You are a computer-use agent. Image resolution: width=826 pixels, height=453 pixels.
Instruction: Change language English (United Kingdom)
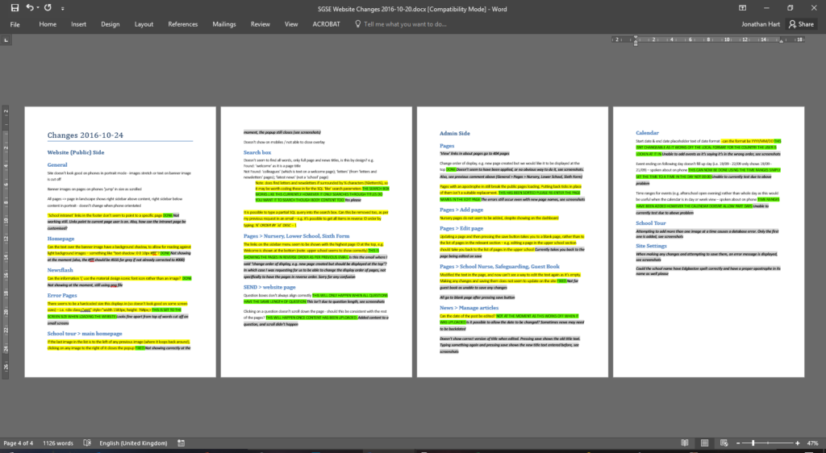pos(133,443)
